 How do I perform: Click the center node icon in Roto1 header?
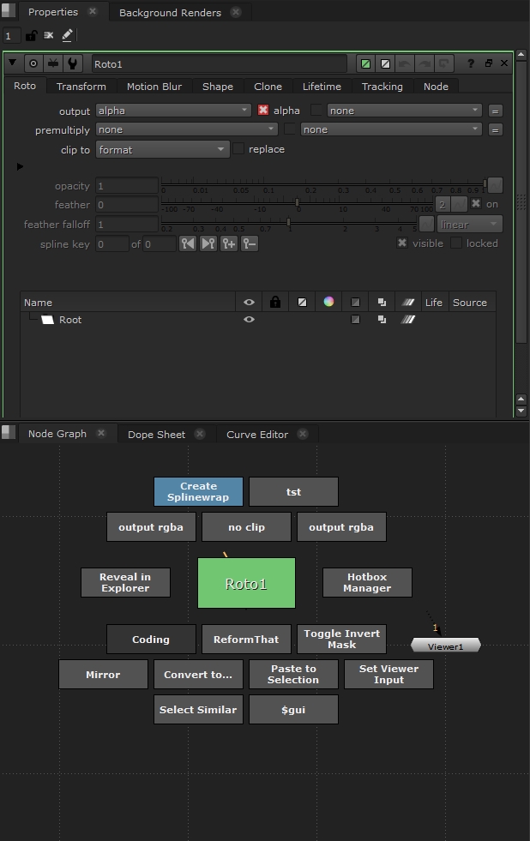[33, 63]
